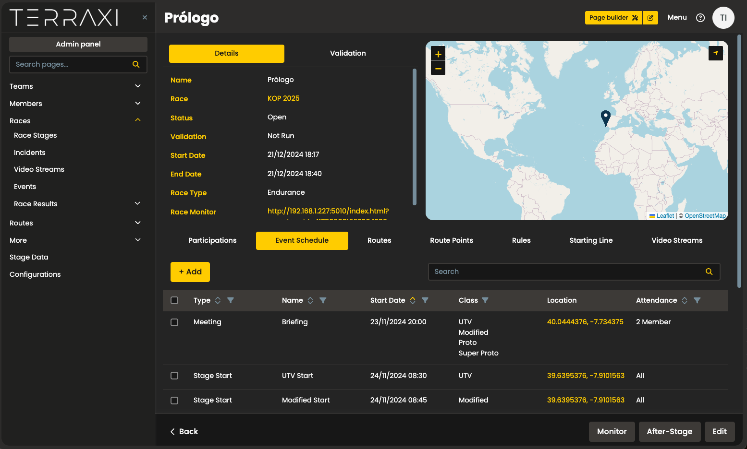Filter the Attendance column

(697, 300)
